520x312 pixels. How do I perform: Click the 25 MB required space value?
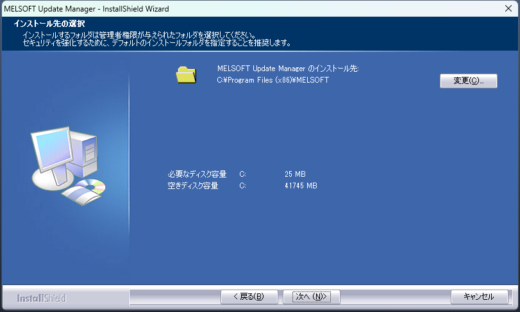[x=295, y=174]
